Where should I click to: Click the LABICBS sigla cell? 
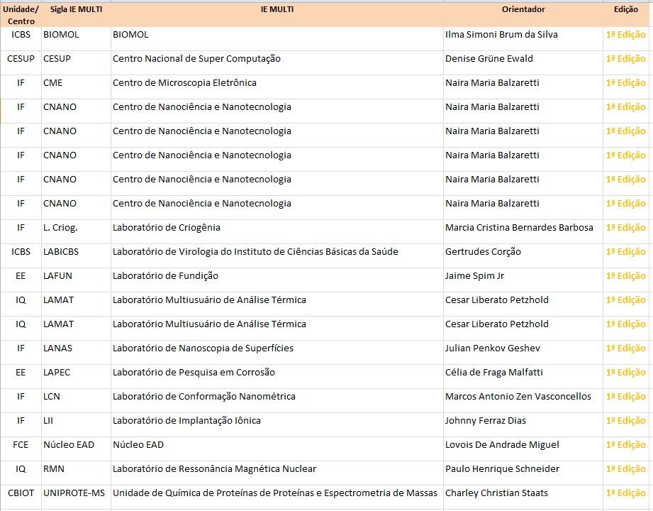click(x=76, y=252)
